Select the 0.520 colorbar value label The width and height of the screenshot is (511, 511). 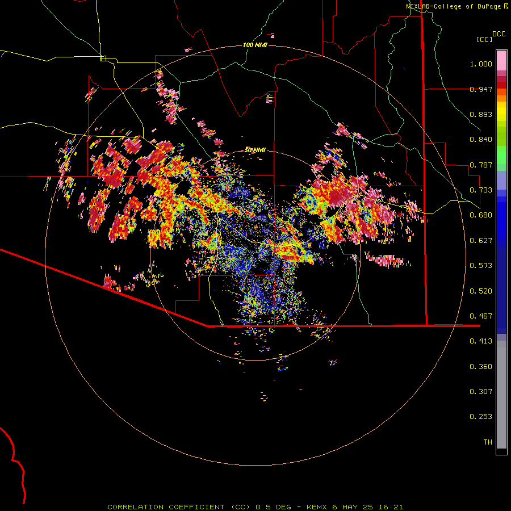coord(481,291)
